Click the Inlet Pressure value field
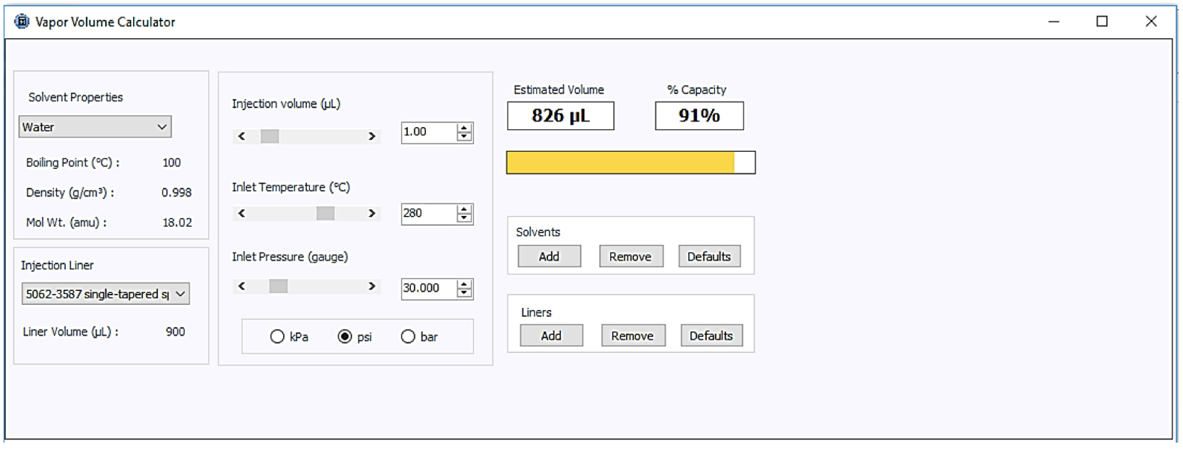Image resolution: width=1183 pixels, height=450 pixels. 428,289
